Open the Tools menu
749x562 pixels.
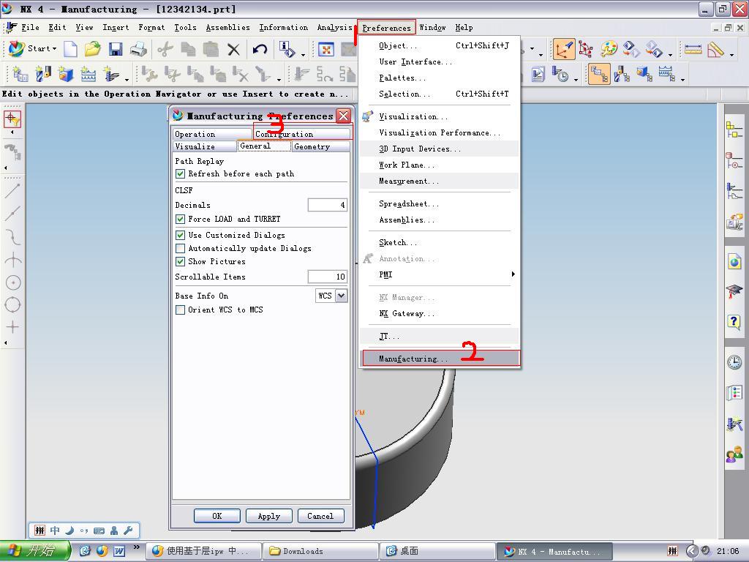click(x=185, y=28)
